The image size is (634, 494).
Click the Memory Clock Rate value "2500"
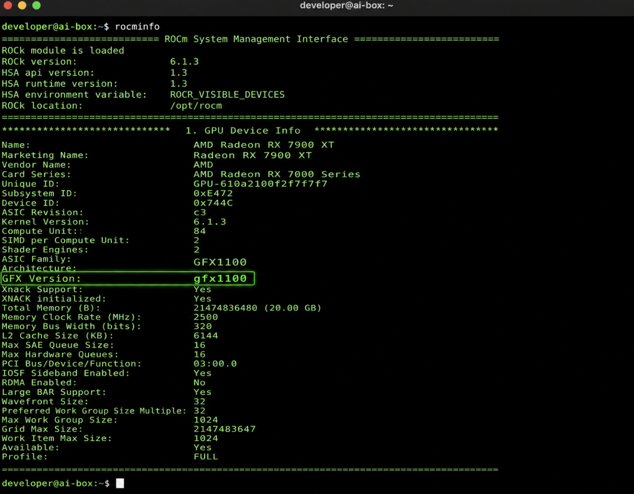point(206,317)
